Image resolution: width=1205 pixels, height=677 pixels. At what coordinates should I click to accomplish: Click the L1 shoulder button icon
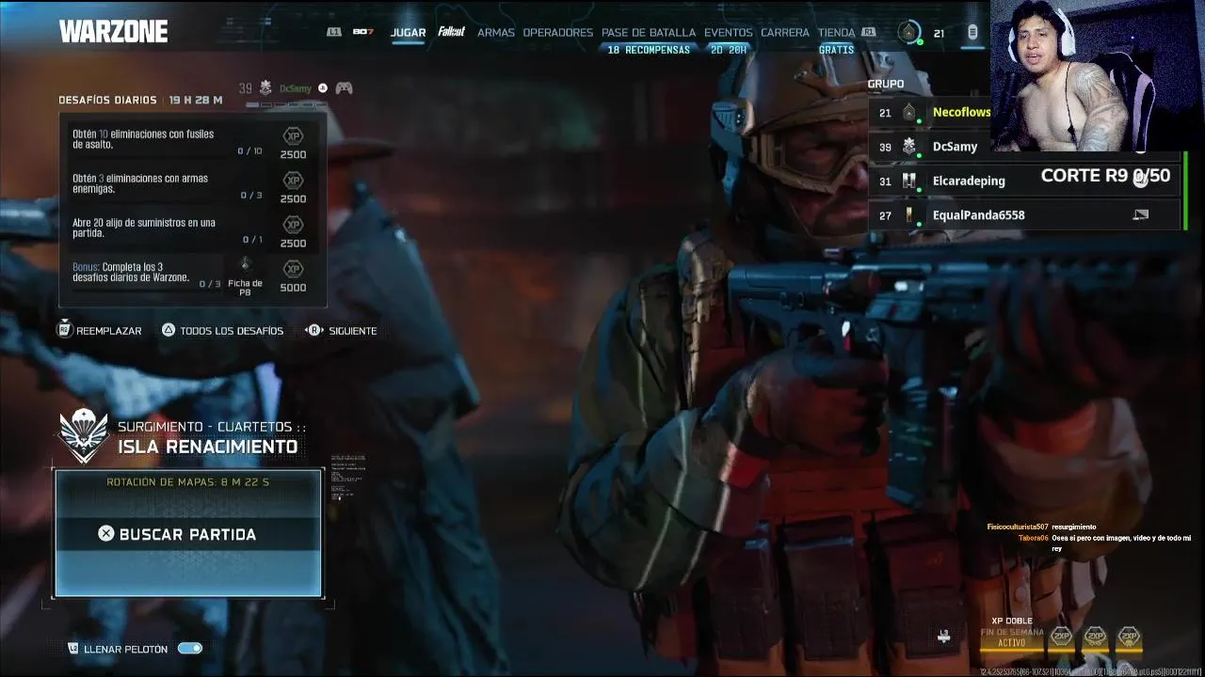point(334,32)
